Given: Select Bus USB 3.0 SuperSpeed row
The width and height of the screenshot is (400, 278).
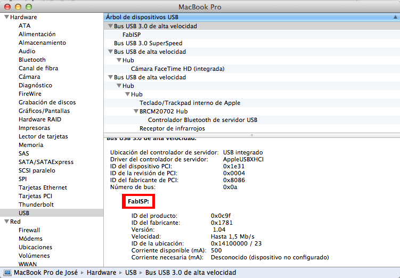Looking at the screenshot, I should [x=252, y=43].
